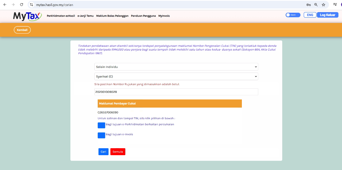This screenshot has width=342, height=170.
Task: Open the password manager key icon
Action: 308,5
